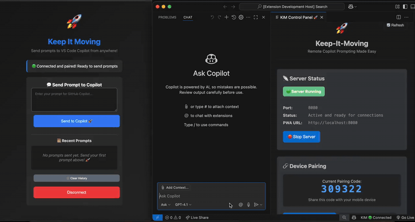
Task: Go forward with the navigation right arrow
Action: pyautogui.click(x=233, y=7)
